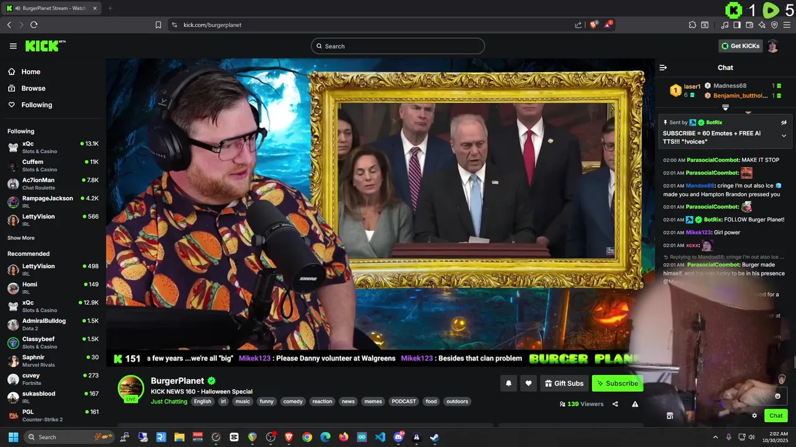This screenshot has height=447, width=796.
Task: Bookmark this page icon
Action: (x=158, y=25)
